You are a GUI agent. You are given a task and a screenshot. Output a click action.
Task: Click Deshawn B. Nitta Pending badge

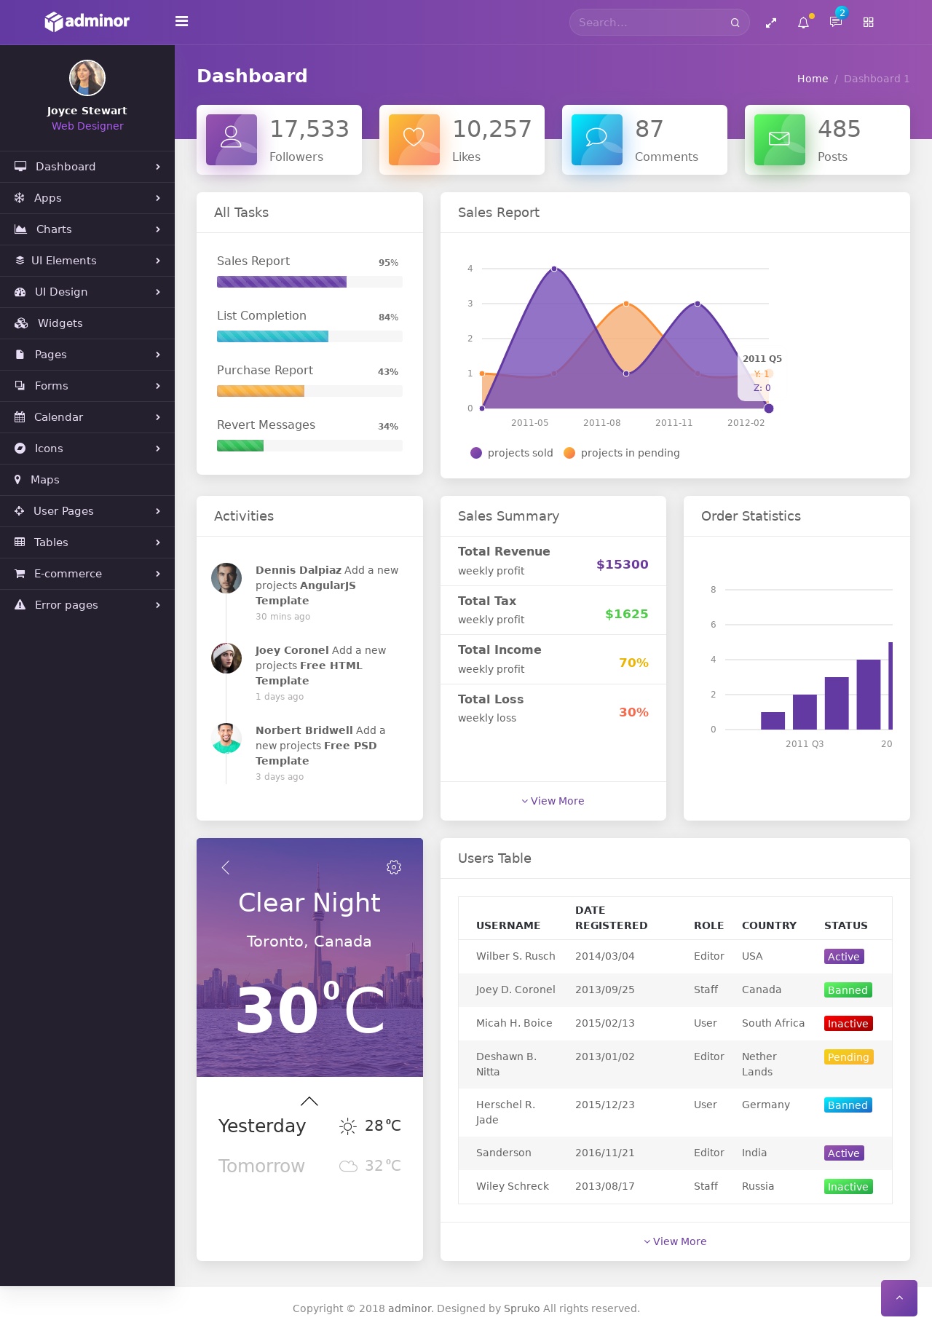point(849,1057)
